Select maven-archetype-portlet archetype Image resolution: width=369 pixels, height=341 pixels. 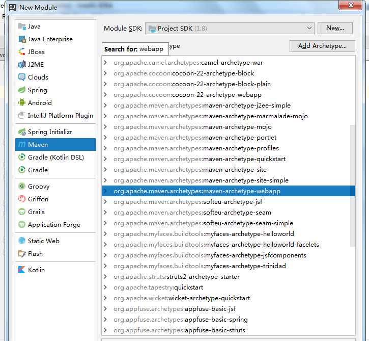(229, 138)
